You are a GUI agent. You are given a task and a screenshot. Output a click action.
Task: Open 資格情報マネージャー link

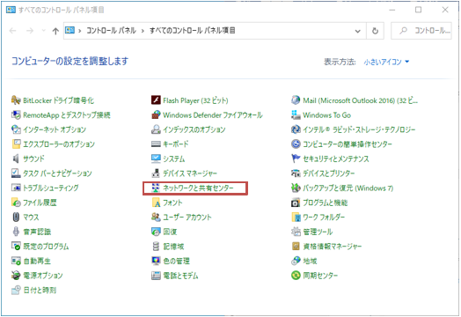[x=333, y=247]
